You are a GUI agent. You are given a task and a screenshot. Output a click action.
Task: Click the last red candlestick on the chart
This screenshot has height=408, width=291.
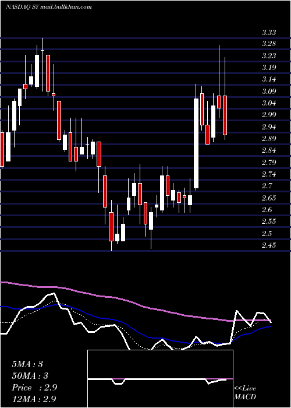pyautogui.click(x=225, y=115)
